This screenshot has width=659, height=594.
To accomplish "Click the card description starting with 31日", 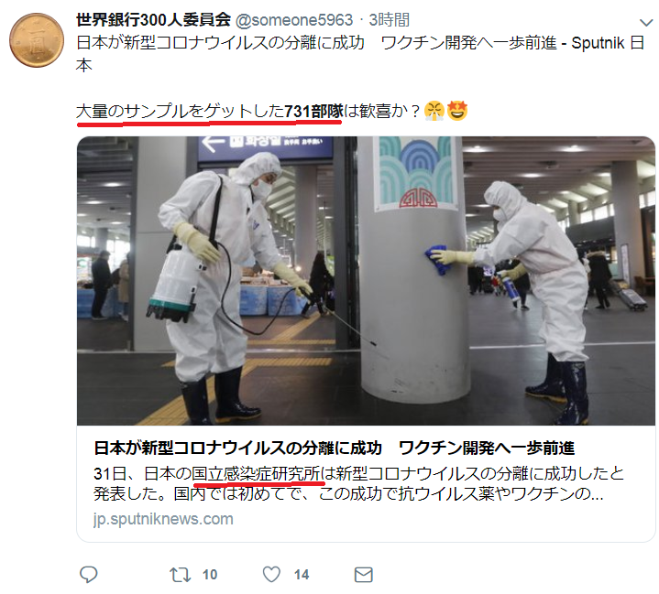I will pos(358,483).
